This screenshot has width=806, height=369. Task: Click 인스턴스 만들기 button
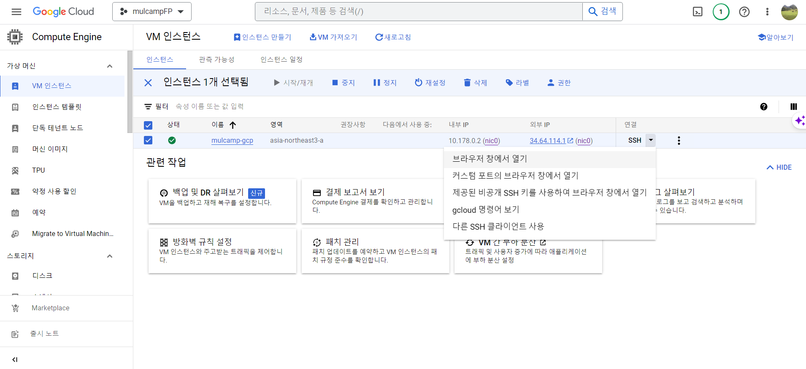262,37
